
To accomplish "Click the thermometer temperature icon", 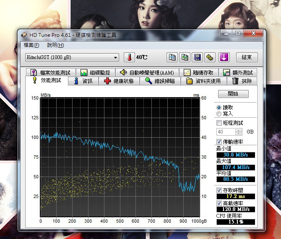I will tap(129, 57).
